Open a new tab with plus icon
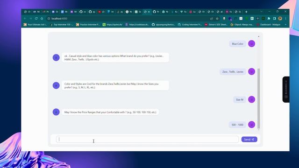 246,12
